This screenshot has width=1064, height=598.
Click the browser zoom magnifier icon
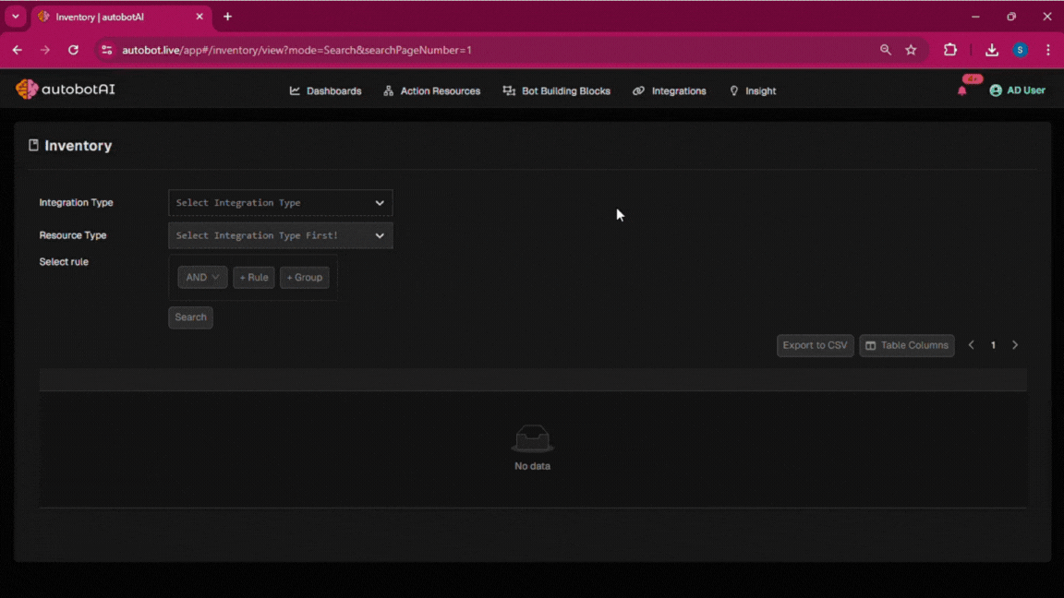886,50
